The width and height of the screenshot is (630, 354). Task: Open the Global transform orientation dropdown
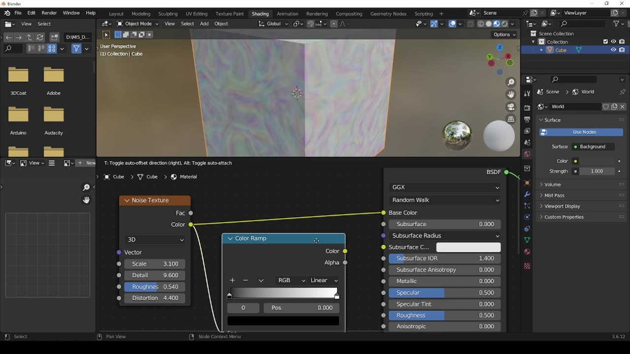click(273, 24)
